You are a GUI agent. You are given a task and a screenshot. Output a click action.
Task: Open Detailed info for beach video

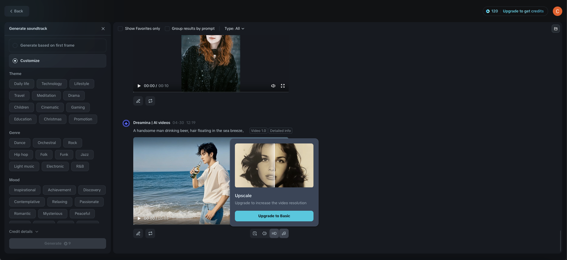point(280,131)
